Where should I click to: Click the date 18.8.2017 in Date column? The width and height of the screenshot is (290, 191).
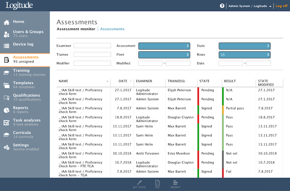click(x=123, y=117)
